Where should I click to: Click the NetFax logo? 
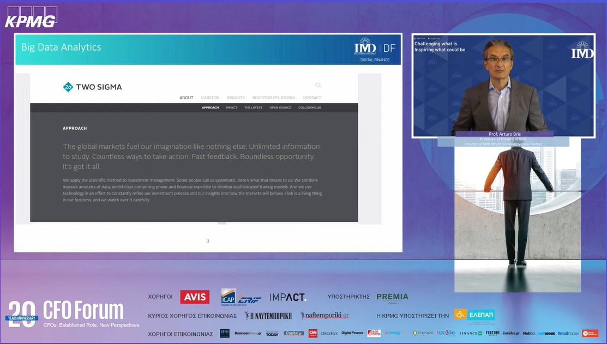529,333
